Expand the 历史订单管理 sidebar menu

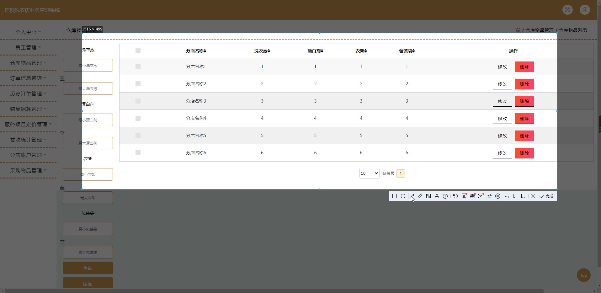click(28, 93)
